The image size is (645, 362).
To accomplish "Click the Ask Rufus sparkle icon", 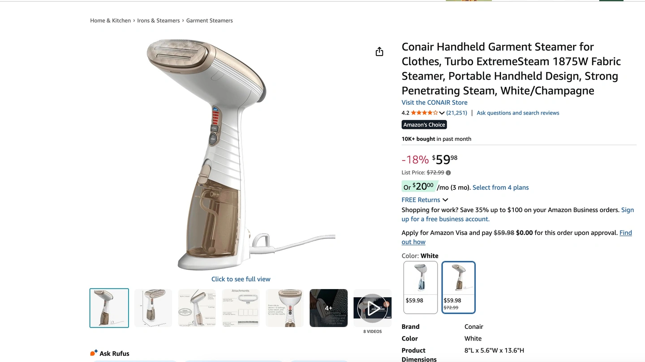I will (94, 353).
